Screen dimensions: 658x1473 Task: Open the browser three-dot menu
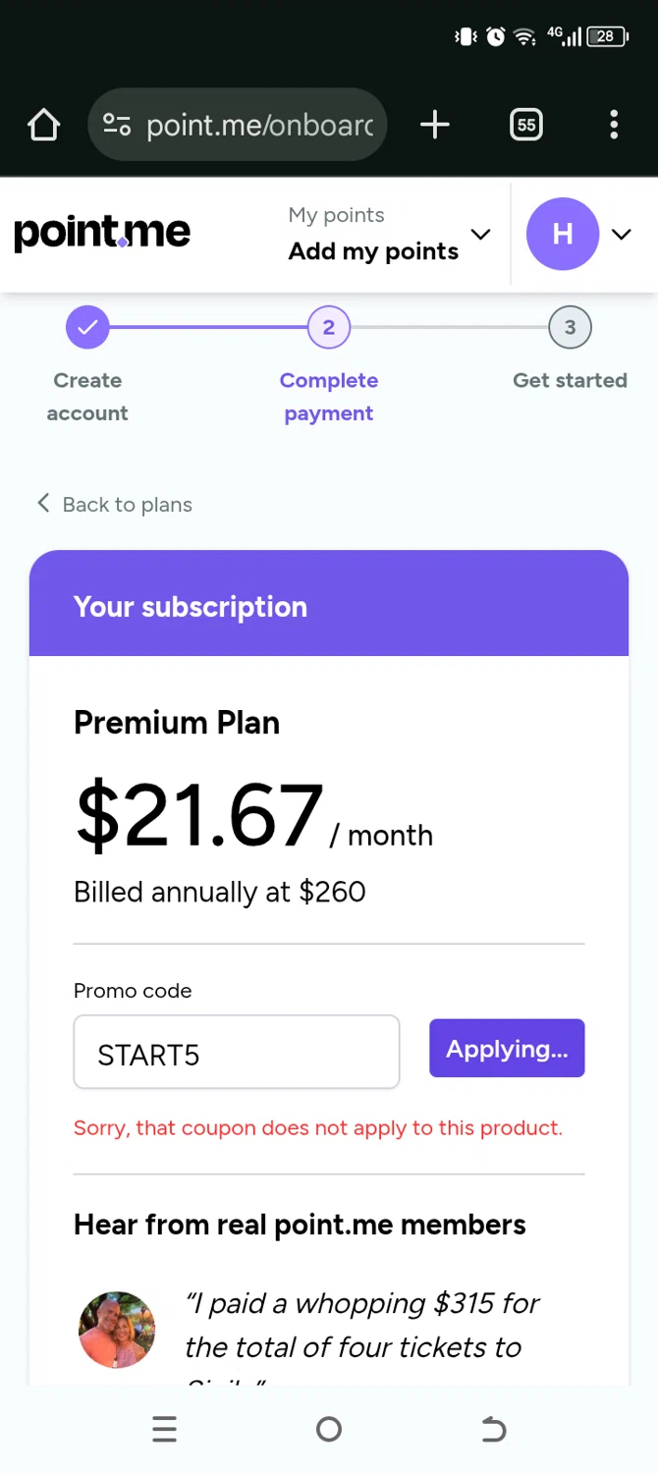point(614,125)
